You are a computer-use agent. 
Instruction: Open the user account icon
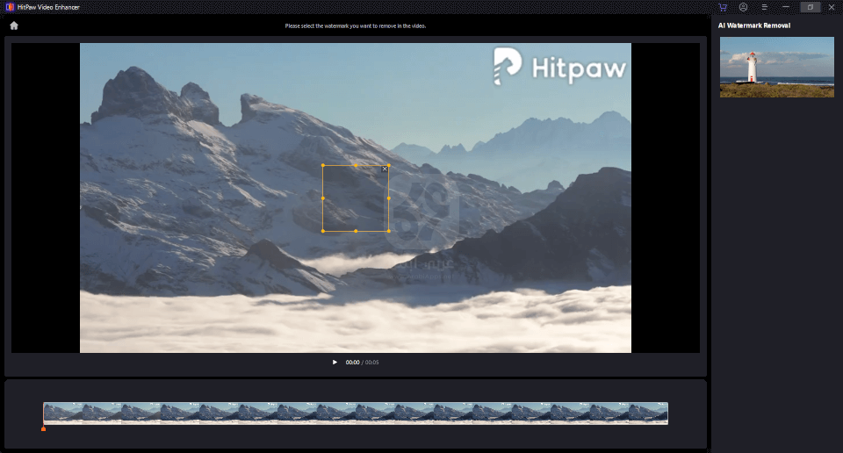click(x=743, y=7)
